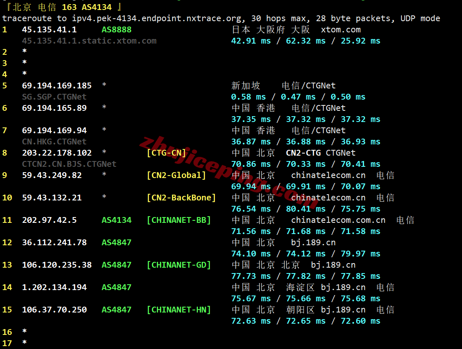Click the chinatelecom.com.cn text on hop 11
This screenshot has height=349, width=462.
coord(338,220)
